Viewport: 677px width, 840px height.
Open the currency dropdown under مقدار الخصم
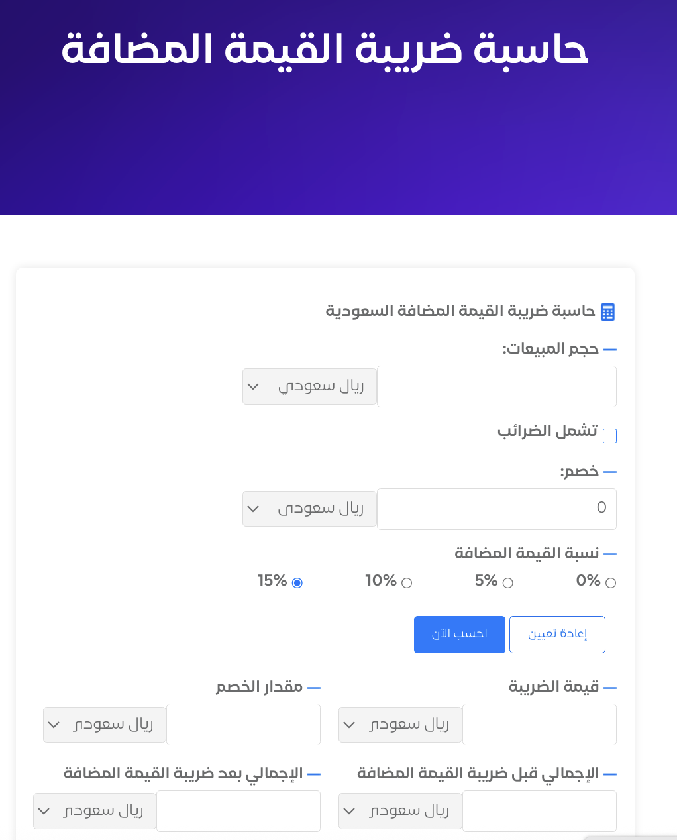pos(104,724)
